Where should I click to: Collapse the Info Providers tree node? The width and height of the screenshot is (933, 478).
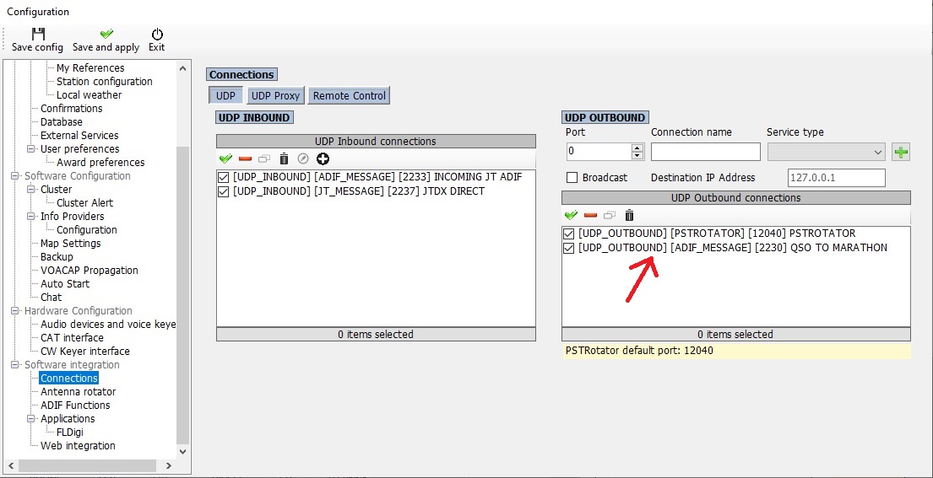click(31, 217)
